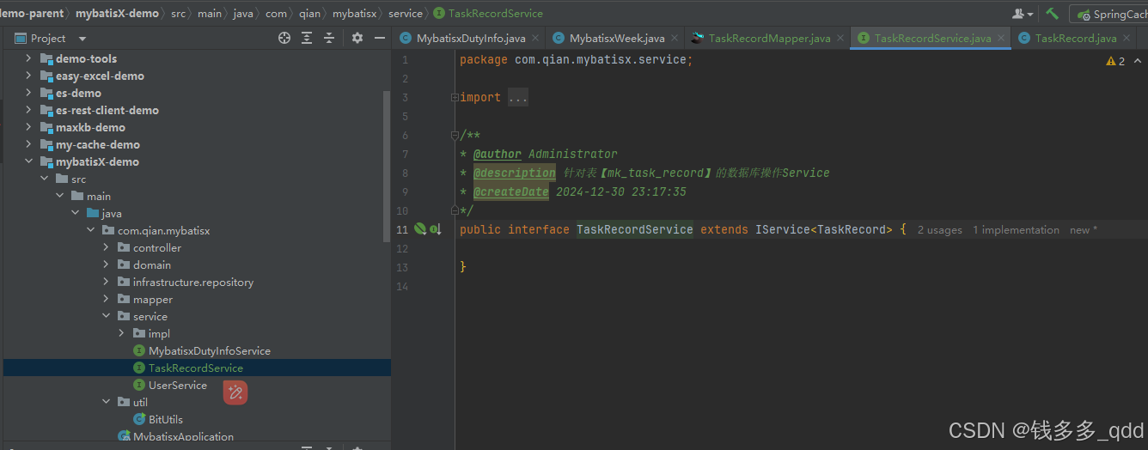This screenshot has width=1148, height=450.
Task: Expand the es-rest-client-demo module
Action: (x=28, y=110)
